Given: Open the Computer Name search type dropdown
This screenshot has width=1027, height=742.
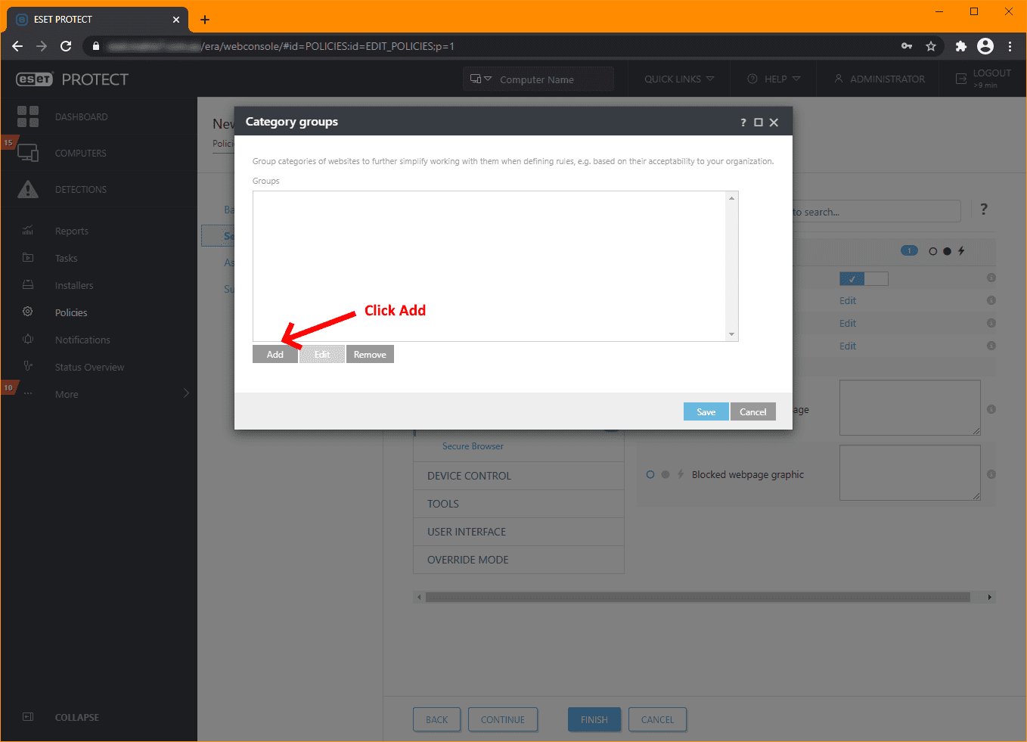Looking at the screenshot, I should (x=481, y=79).
